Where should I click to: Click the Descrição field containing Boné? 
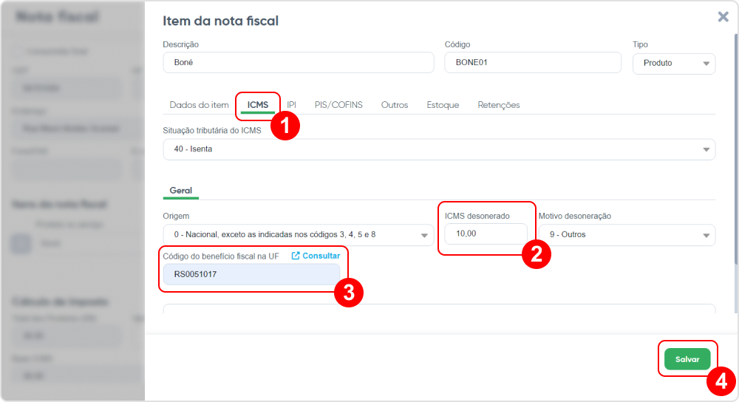point(299,62)
